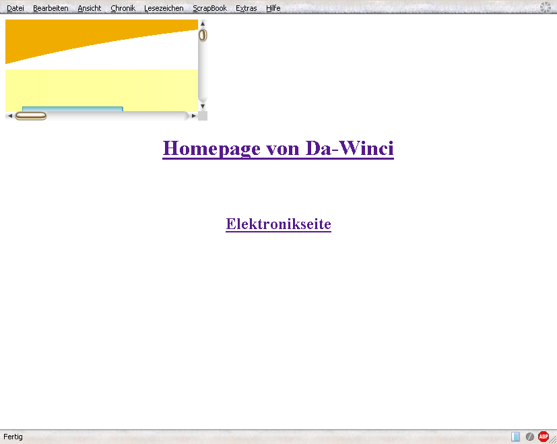Click the blue page icon in status bar
The height and width of the screenshot is (444, 557).
515,437
